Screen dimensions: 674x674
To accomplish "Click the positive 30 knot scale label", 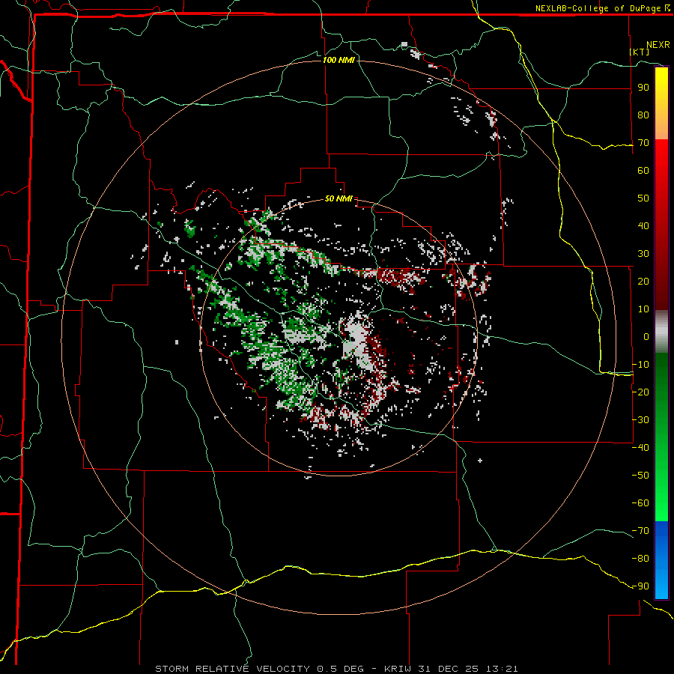I will click(643, 254).
